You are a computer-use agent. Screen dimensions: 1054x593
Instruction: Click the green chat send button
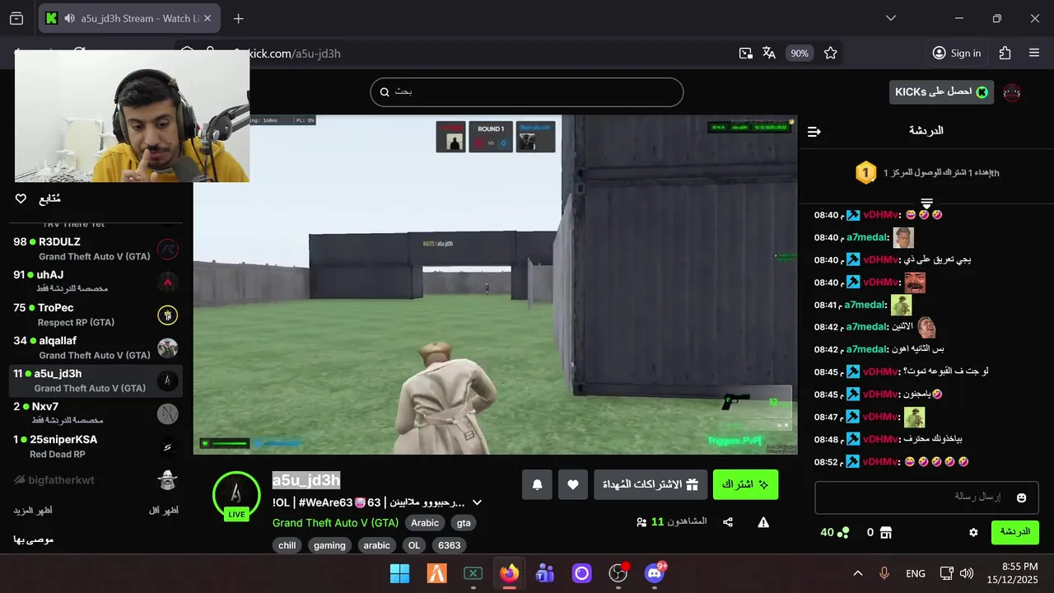pyautogui.click(x=1015, y=532)
